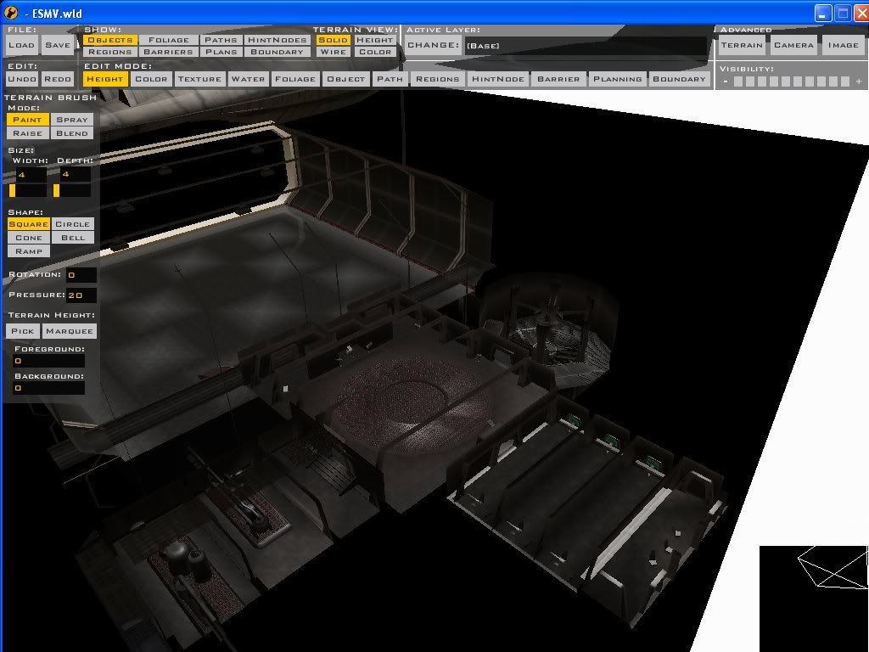Switch to Barrier edit mode
This screenshot has height=652, width=869.
(x=558, y=79)
